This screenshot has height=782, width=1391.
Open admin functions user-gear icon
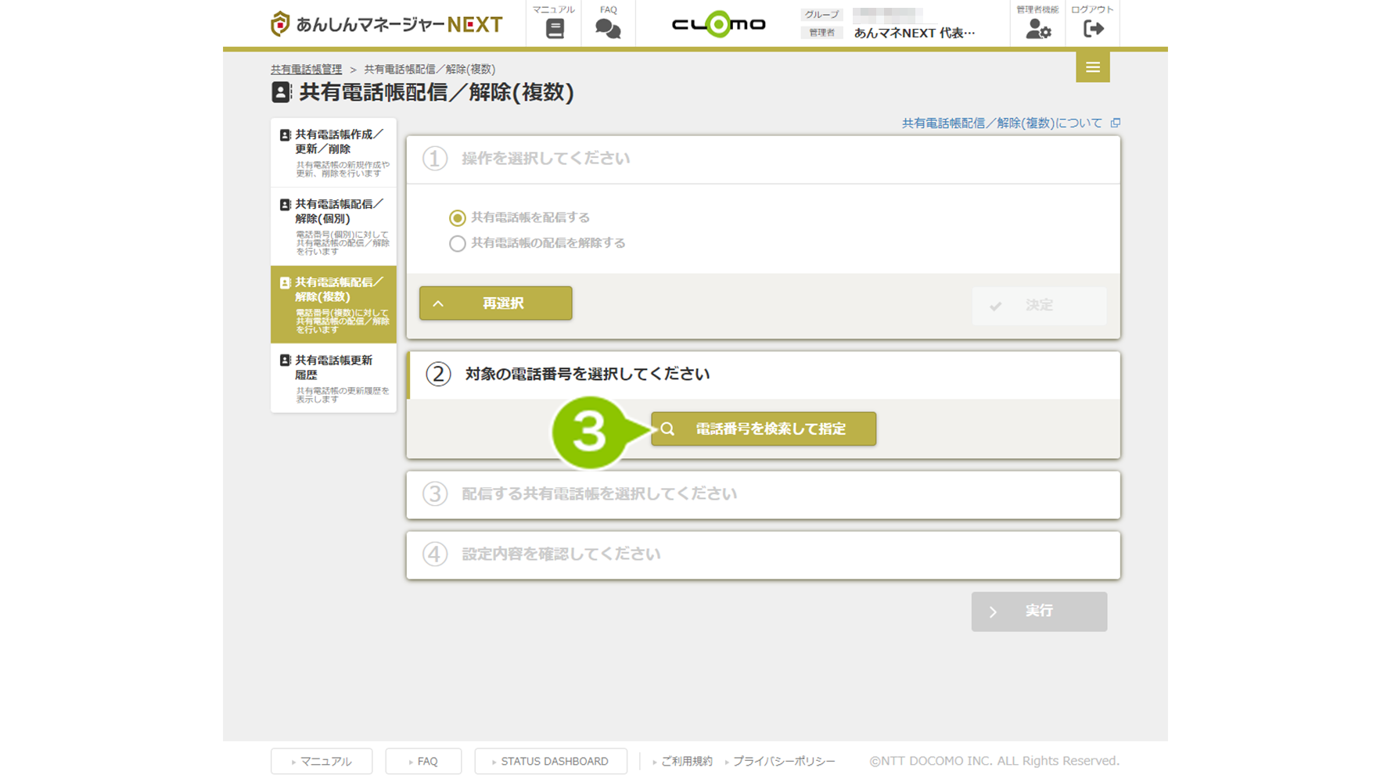pyautogui.click(x=1037, y=29)
